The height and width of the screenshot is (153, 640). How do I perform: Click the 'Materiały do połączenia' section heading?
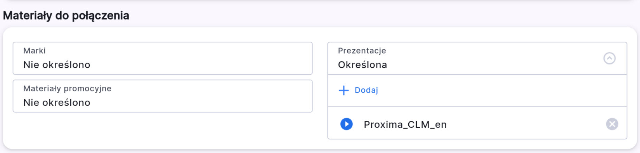(66, 16)
